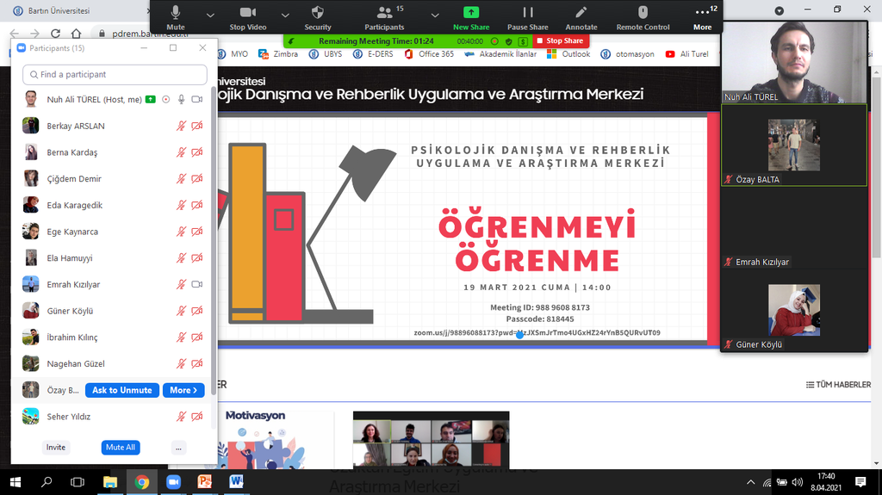Open the three-dots options in Participants panel
The height and width of the screenshot is (495, 882).
[x=178, y=448]
